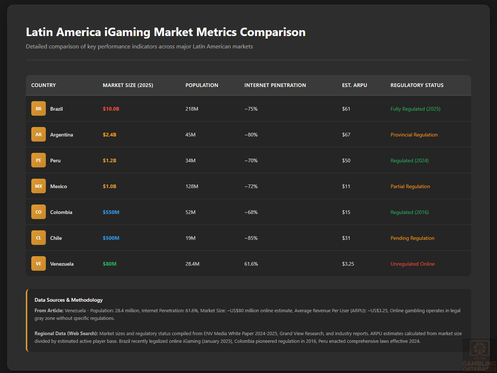This screenshot has width=497, height=373.
Task: Select the CO country badge
Action: tap(39, 212)
